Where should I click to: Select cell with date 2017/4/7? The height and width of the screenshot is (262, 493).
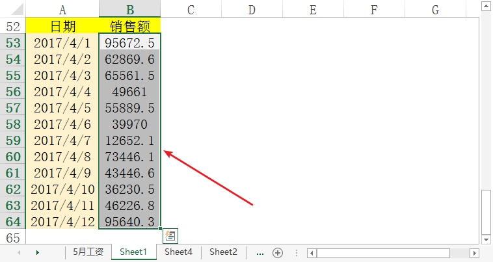(x=62, y=140)
